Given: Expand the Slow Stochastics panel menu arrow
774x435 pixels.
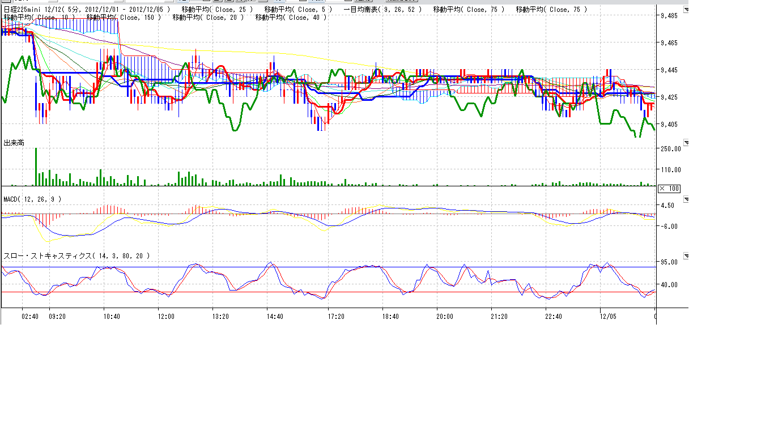Looking at the screenshot, I should pos(686,256).
